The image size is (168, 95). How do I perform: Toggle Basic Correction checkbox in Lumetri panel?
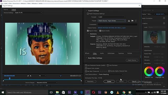click(164, 18)
